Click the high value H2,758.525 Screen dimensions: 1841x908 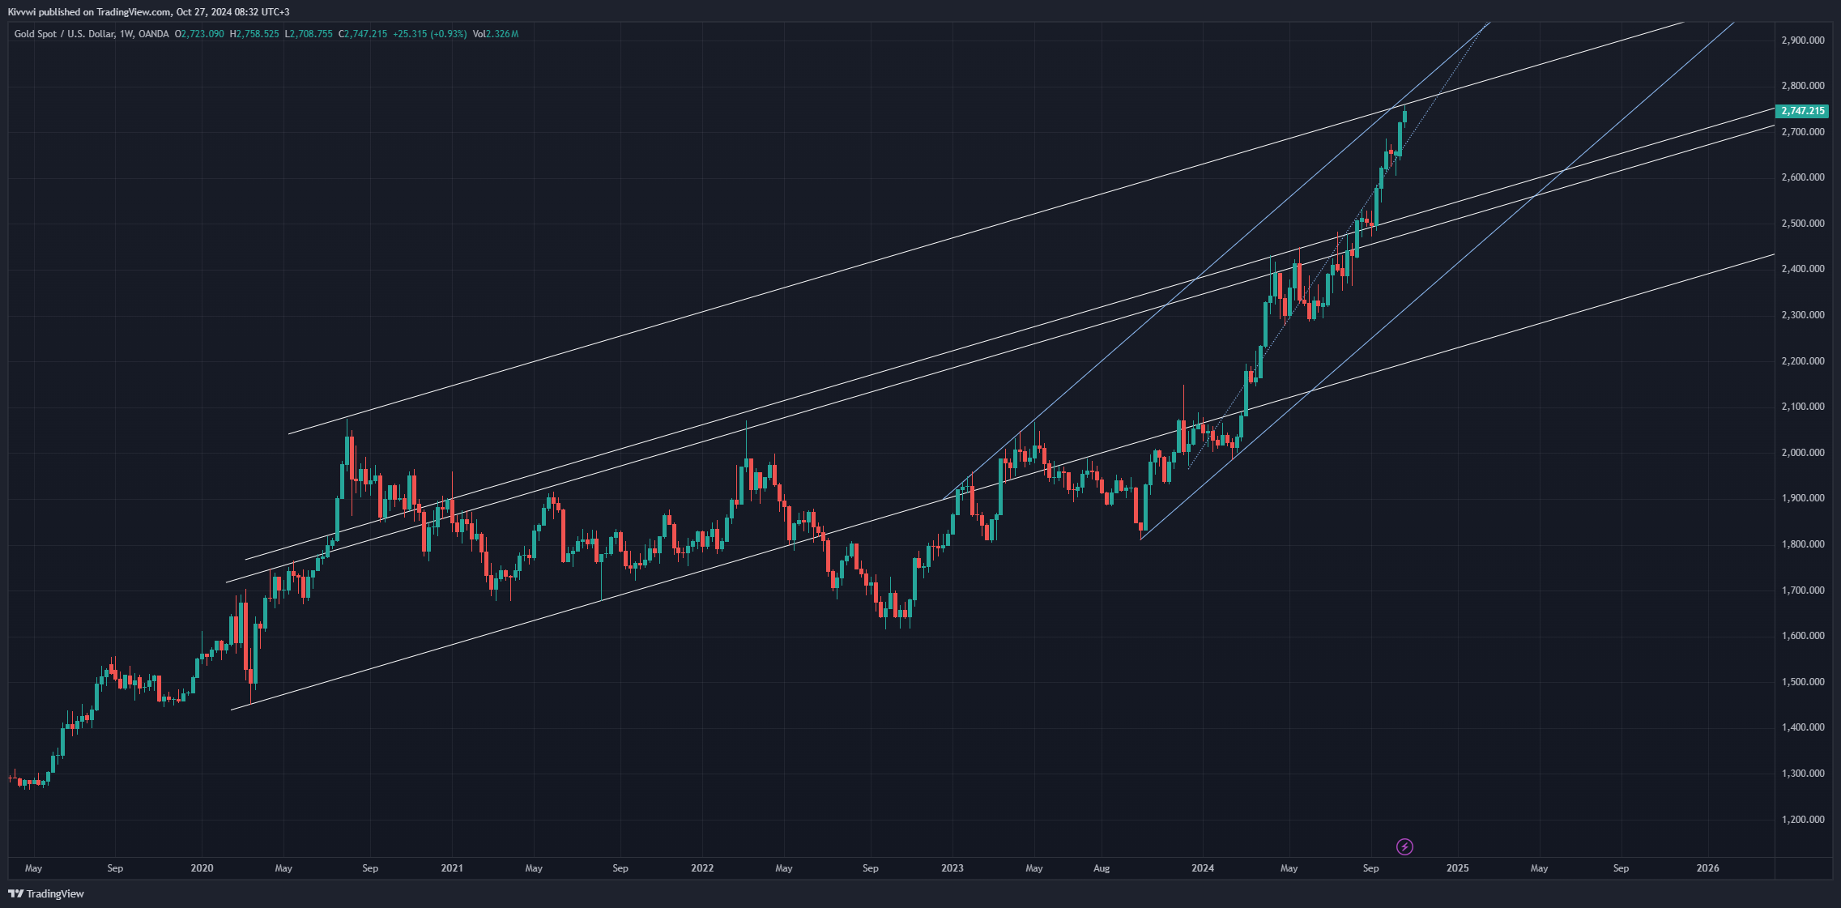coord(254,34)
